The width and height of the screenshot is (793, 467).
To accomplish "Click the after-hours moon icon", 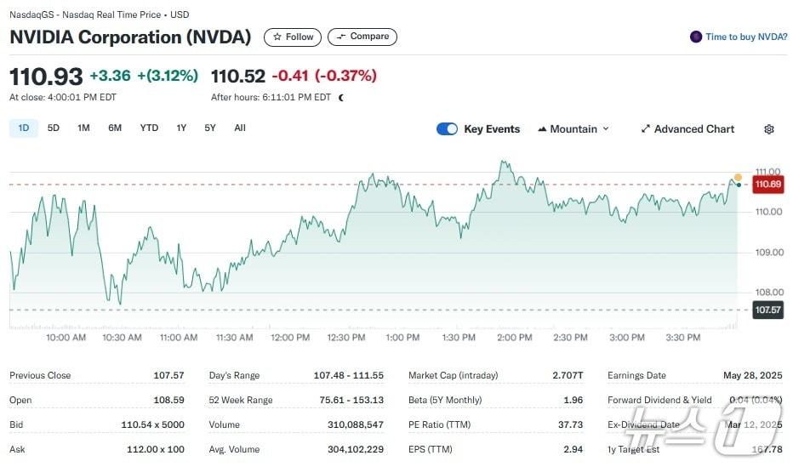I will click(341, 97).
